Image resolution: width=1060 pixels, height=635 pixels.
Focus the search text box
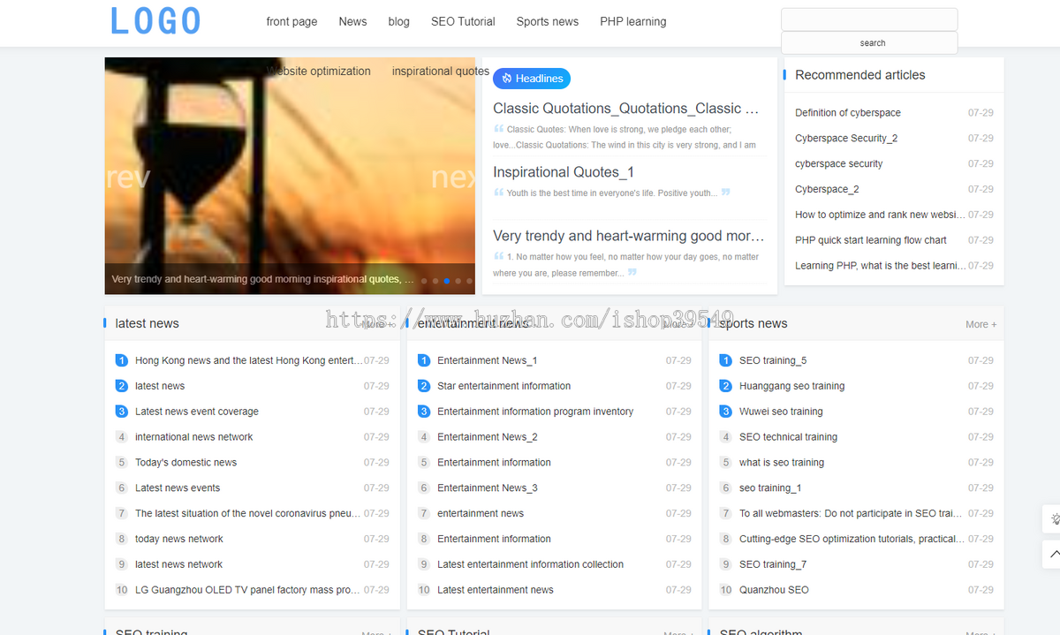pos(869,19)
